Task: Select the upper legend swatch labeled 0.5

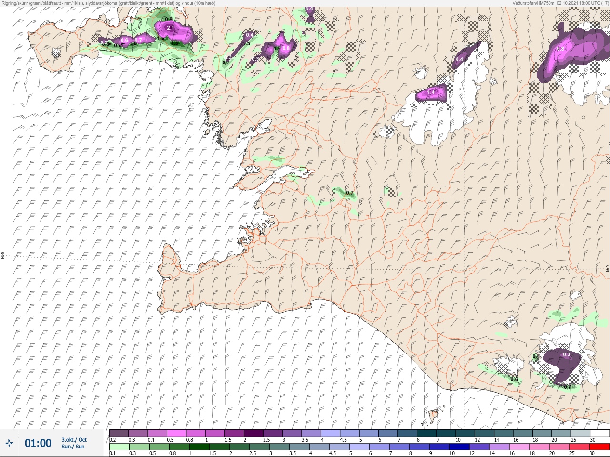Action: (x=176, y=433)
